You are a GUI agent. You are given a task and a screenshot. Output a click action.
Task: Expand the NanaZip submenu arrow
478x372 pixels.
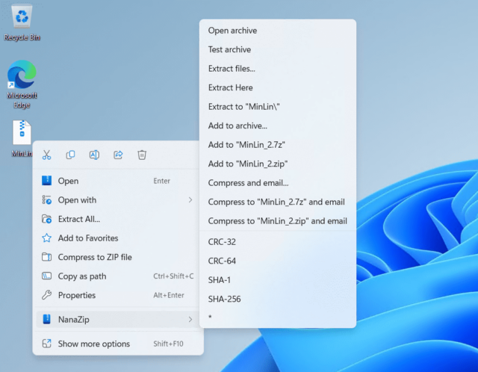point(190,319)
